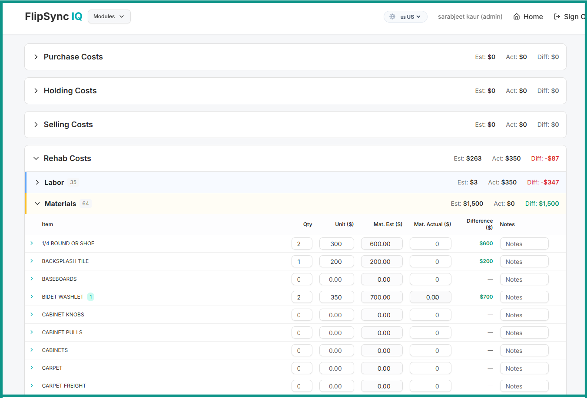Expand the 1/4 ROUND OR SHOE row chevron
587x398 pixels.
point(32,243)
